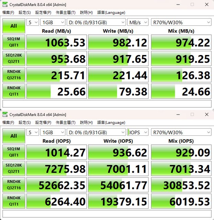Maximize the upper CrystalDiskMark window
Image resolution: width=214 pixels, height=220 pixels.
tap(192, 4)
